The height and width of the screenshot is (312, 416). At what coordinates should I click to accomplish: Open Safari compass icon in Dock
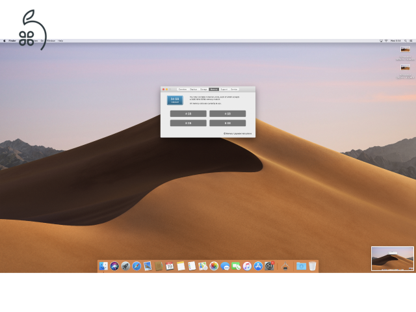(136, 266)
